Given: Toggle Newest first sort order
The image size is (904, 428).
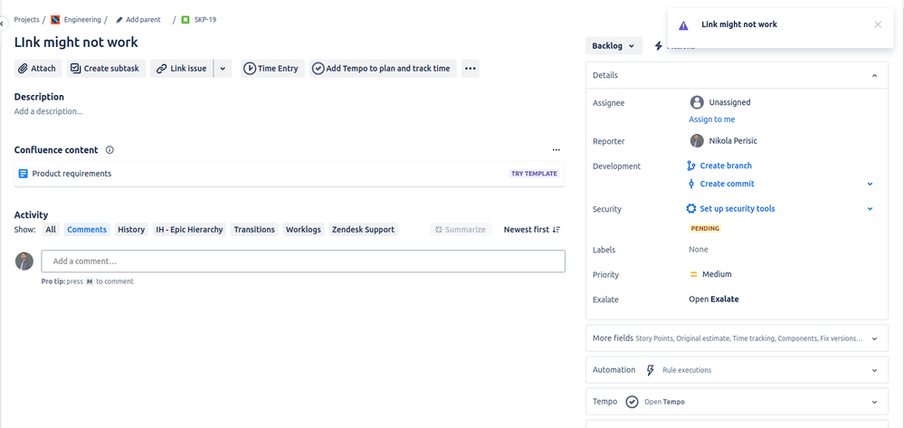Looking at the screenshot, I should 531,230.
